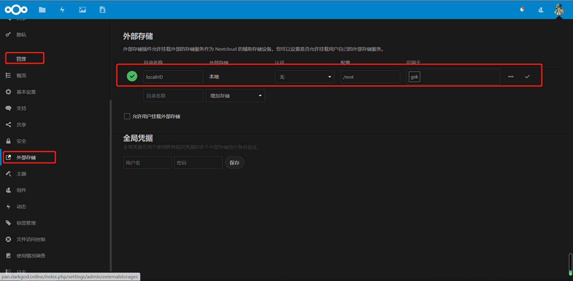
Task: Click green status check for localHD
Action: click(x=132, y=76)
